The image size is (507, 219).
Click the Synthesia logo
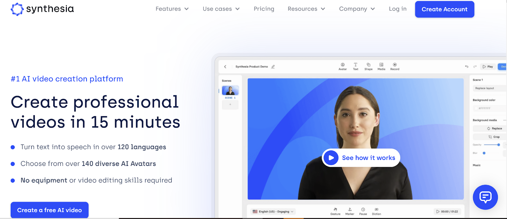point(42,9)
